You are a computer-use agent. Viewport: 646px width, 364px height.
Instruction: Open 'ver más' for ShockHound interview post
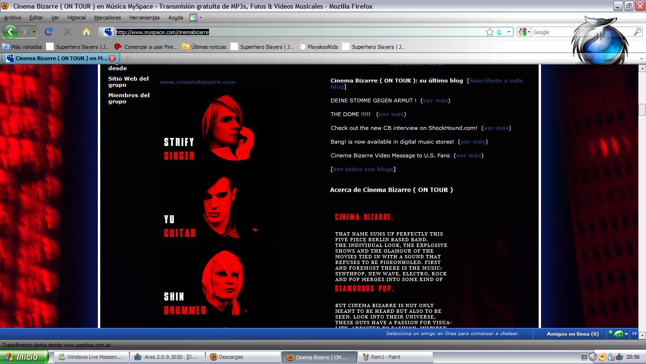pyautogui.click(x=496, y=128)
